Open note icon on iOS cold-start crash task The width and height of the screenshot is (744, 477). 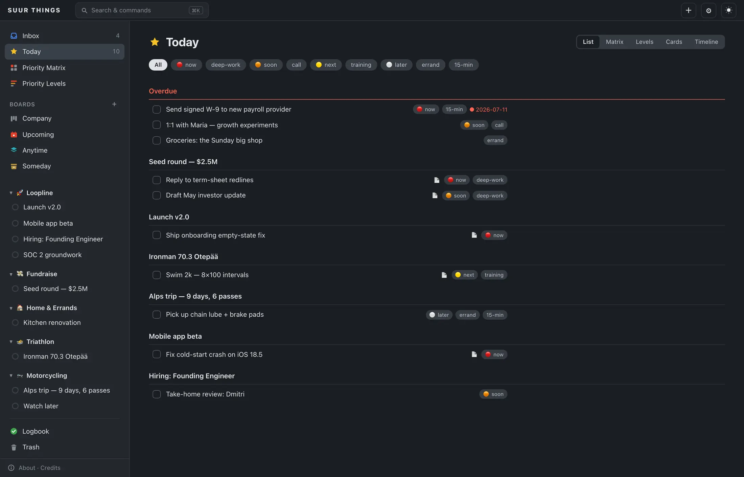tap(474, 355)
